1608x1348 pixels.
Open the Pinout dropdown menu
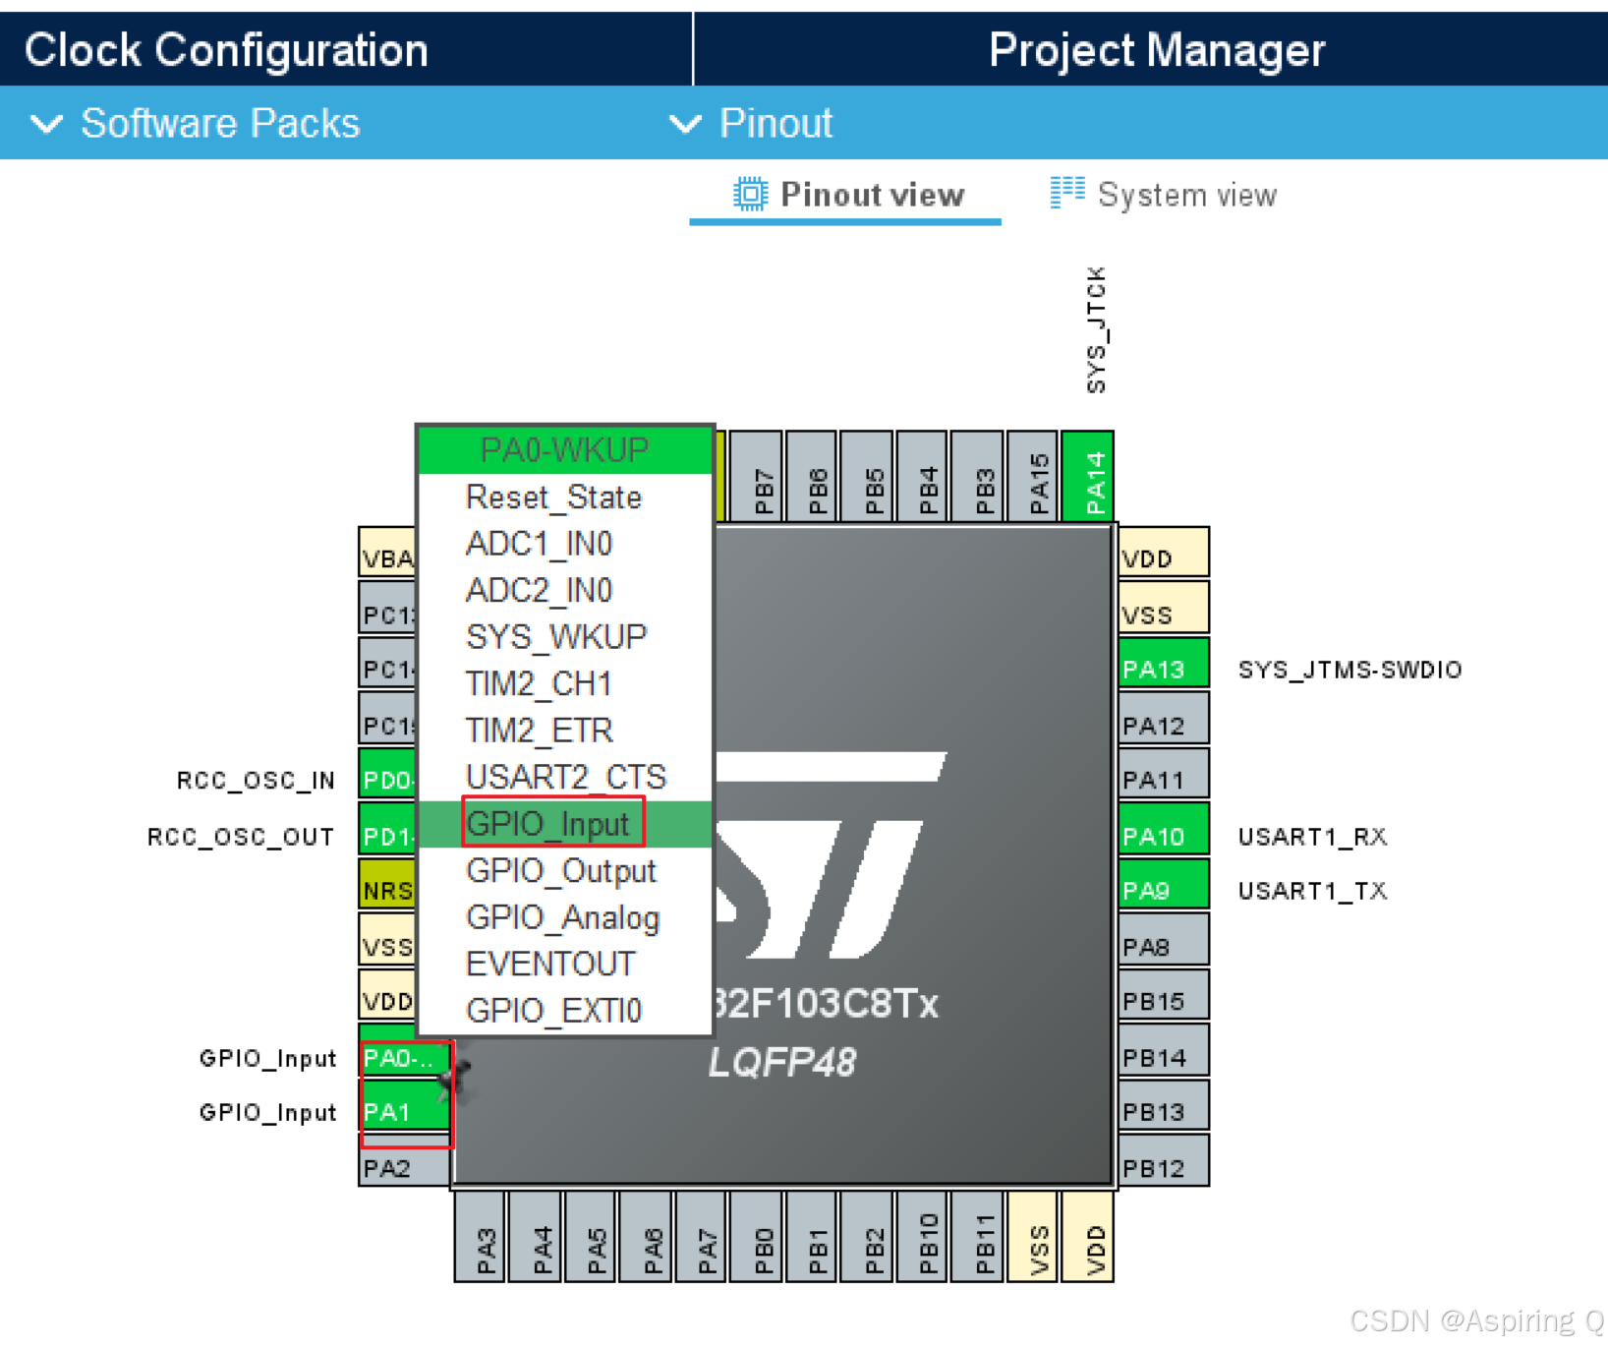pyautogui.click(x=751, y=123)
